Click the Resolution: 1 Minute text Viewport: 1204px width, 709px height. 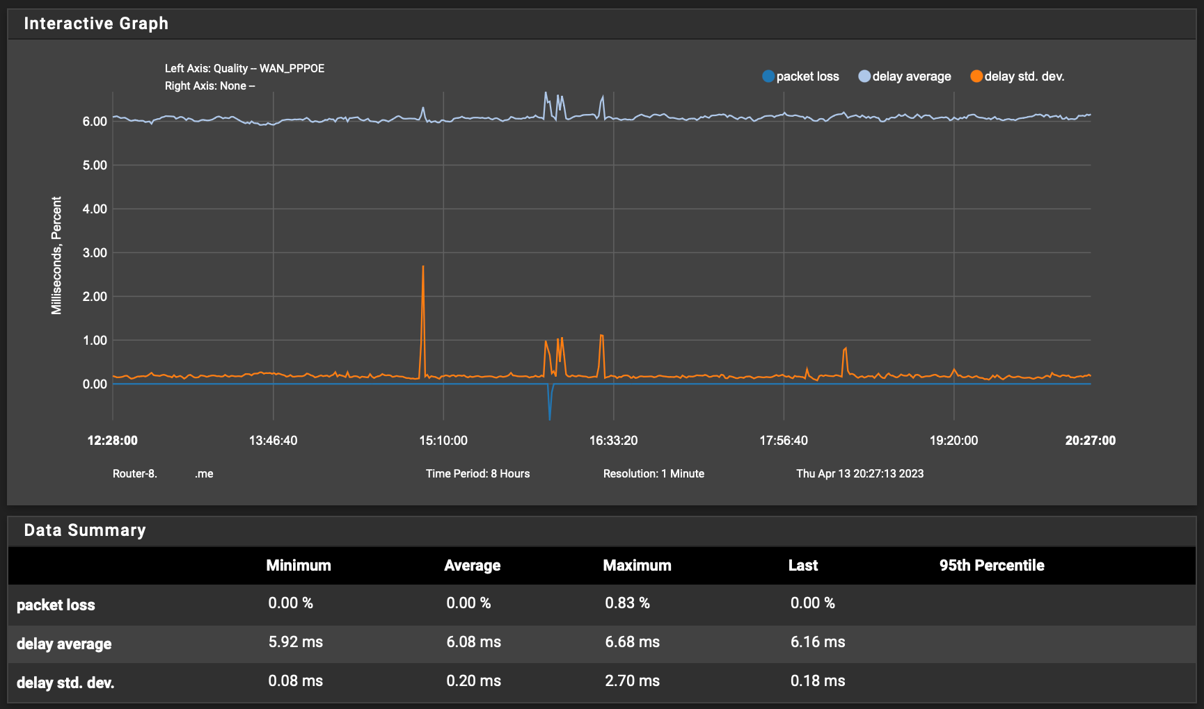point(654,474)
